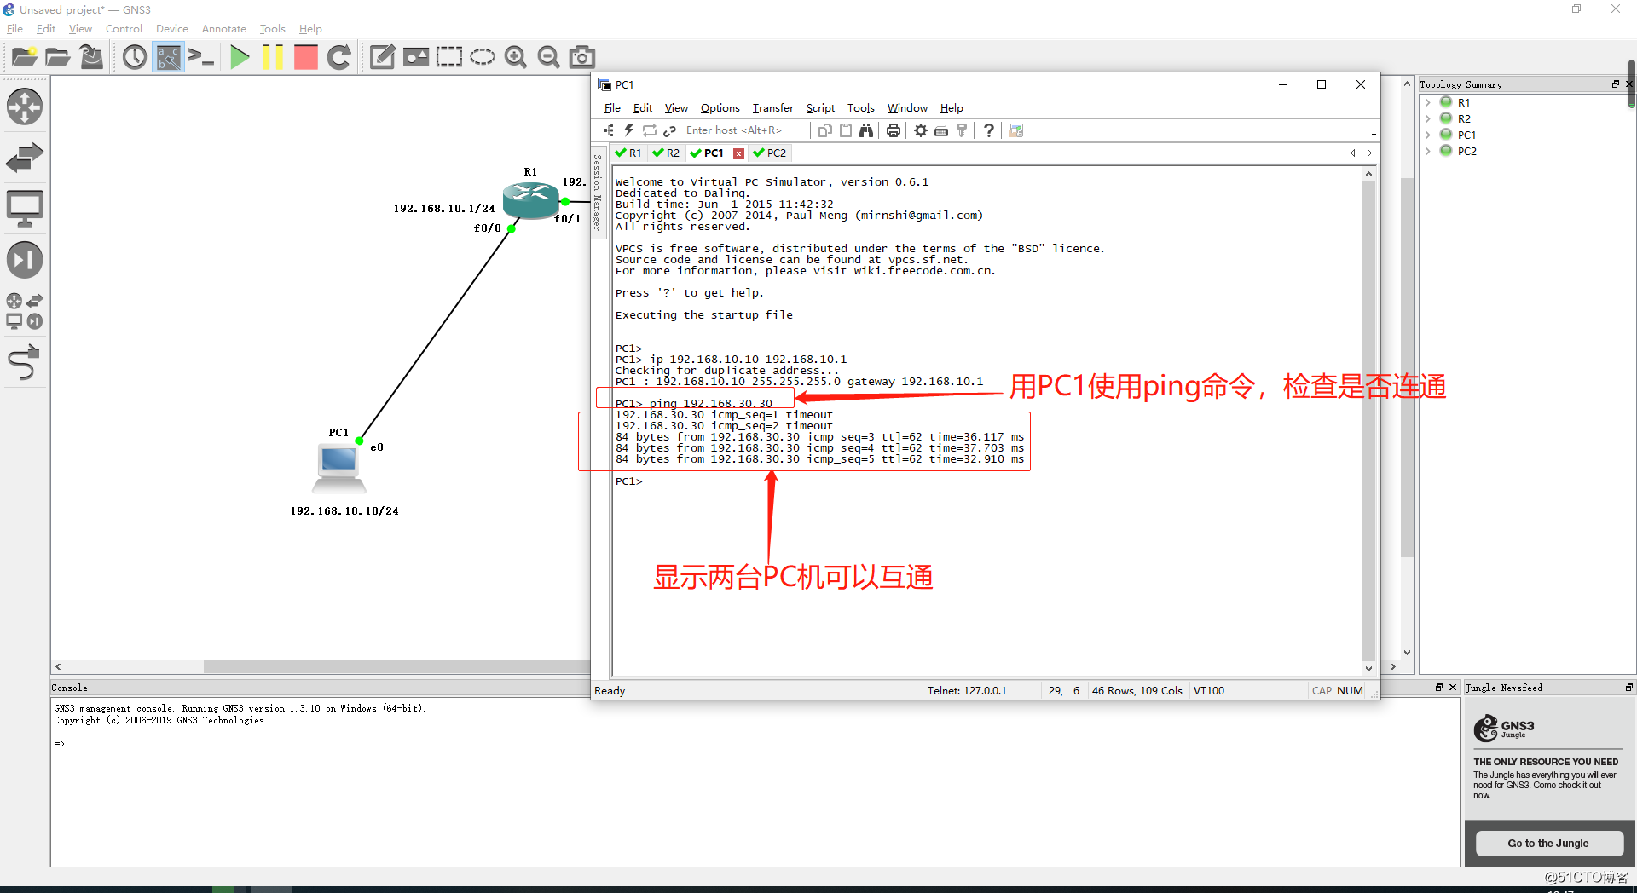Select the add-a-link cable tool
This screenshot has width=1637, height=893.
point(25,362)
